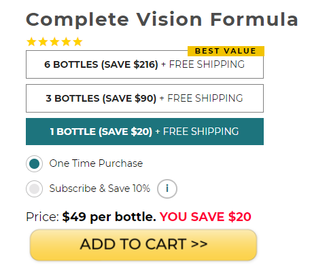This screenshot has width=312, height=276.
Task: Select the One Time Purchase radio button
Action: click(34, 163)
